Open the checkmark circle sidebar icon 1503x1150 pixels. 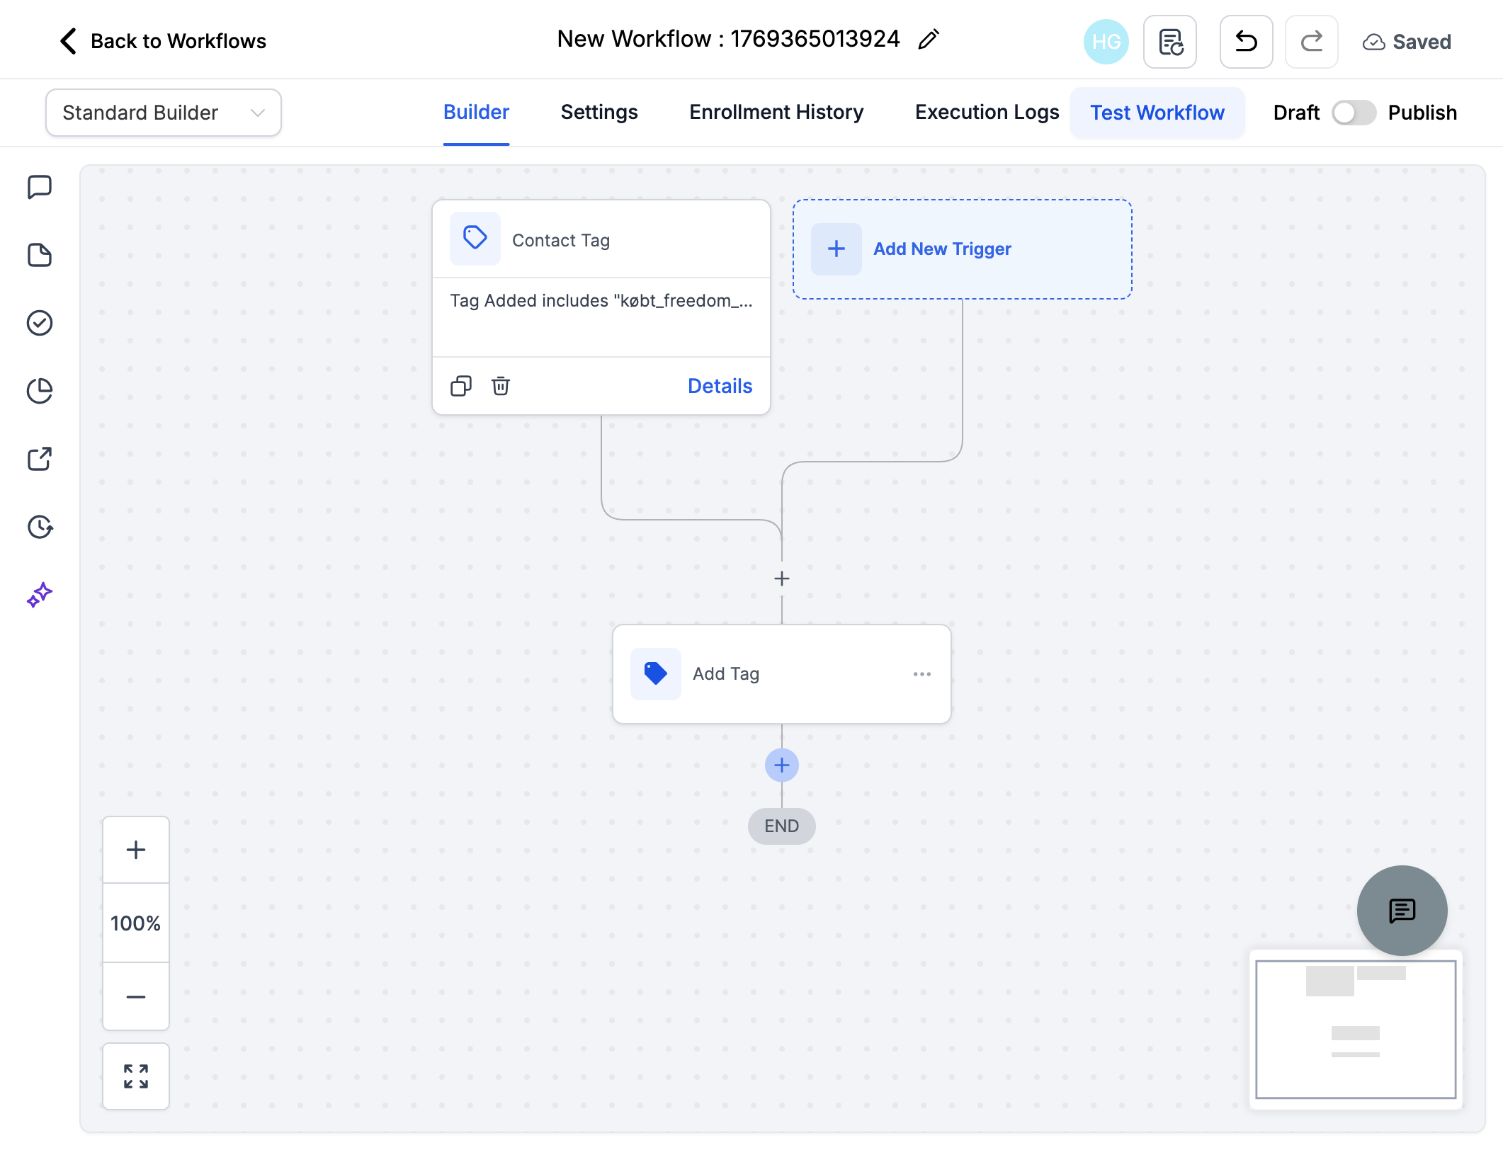point(40,323)
